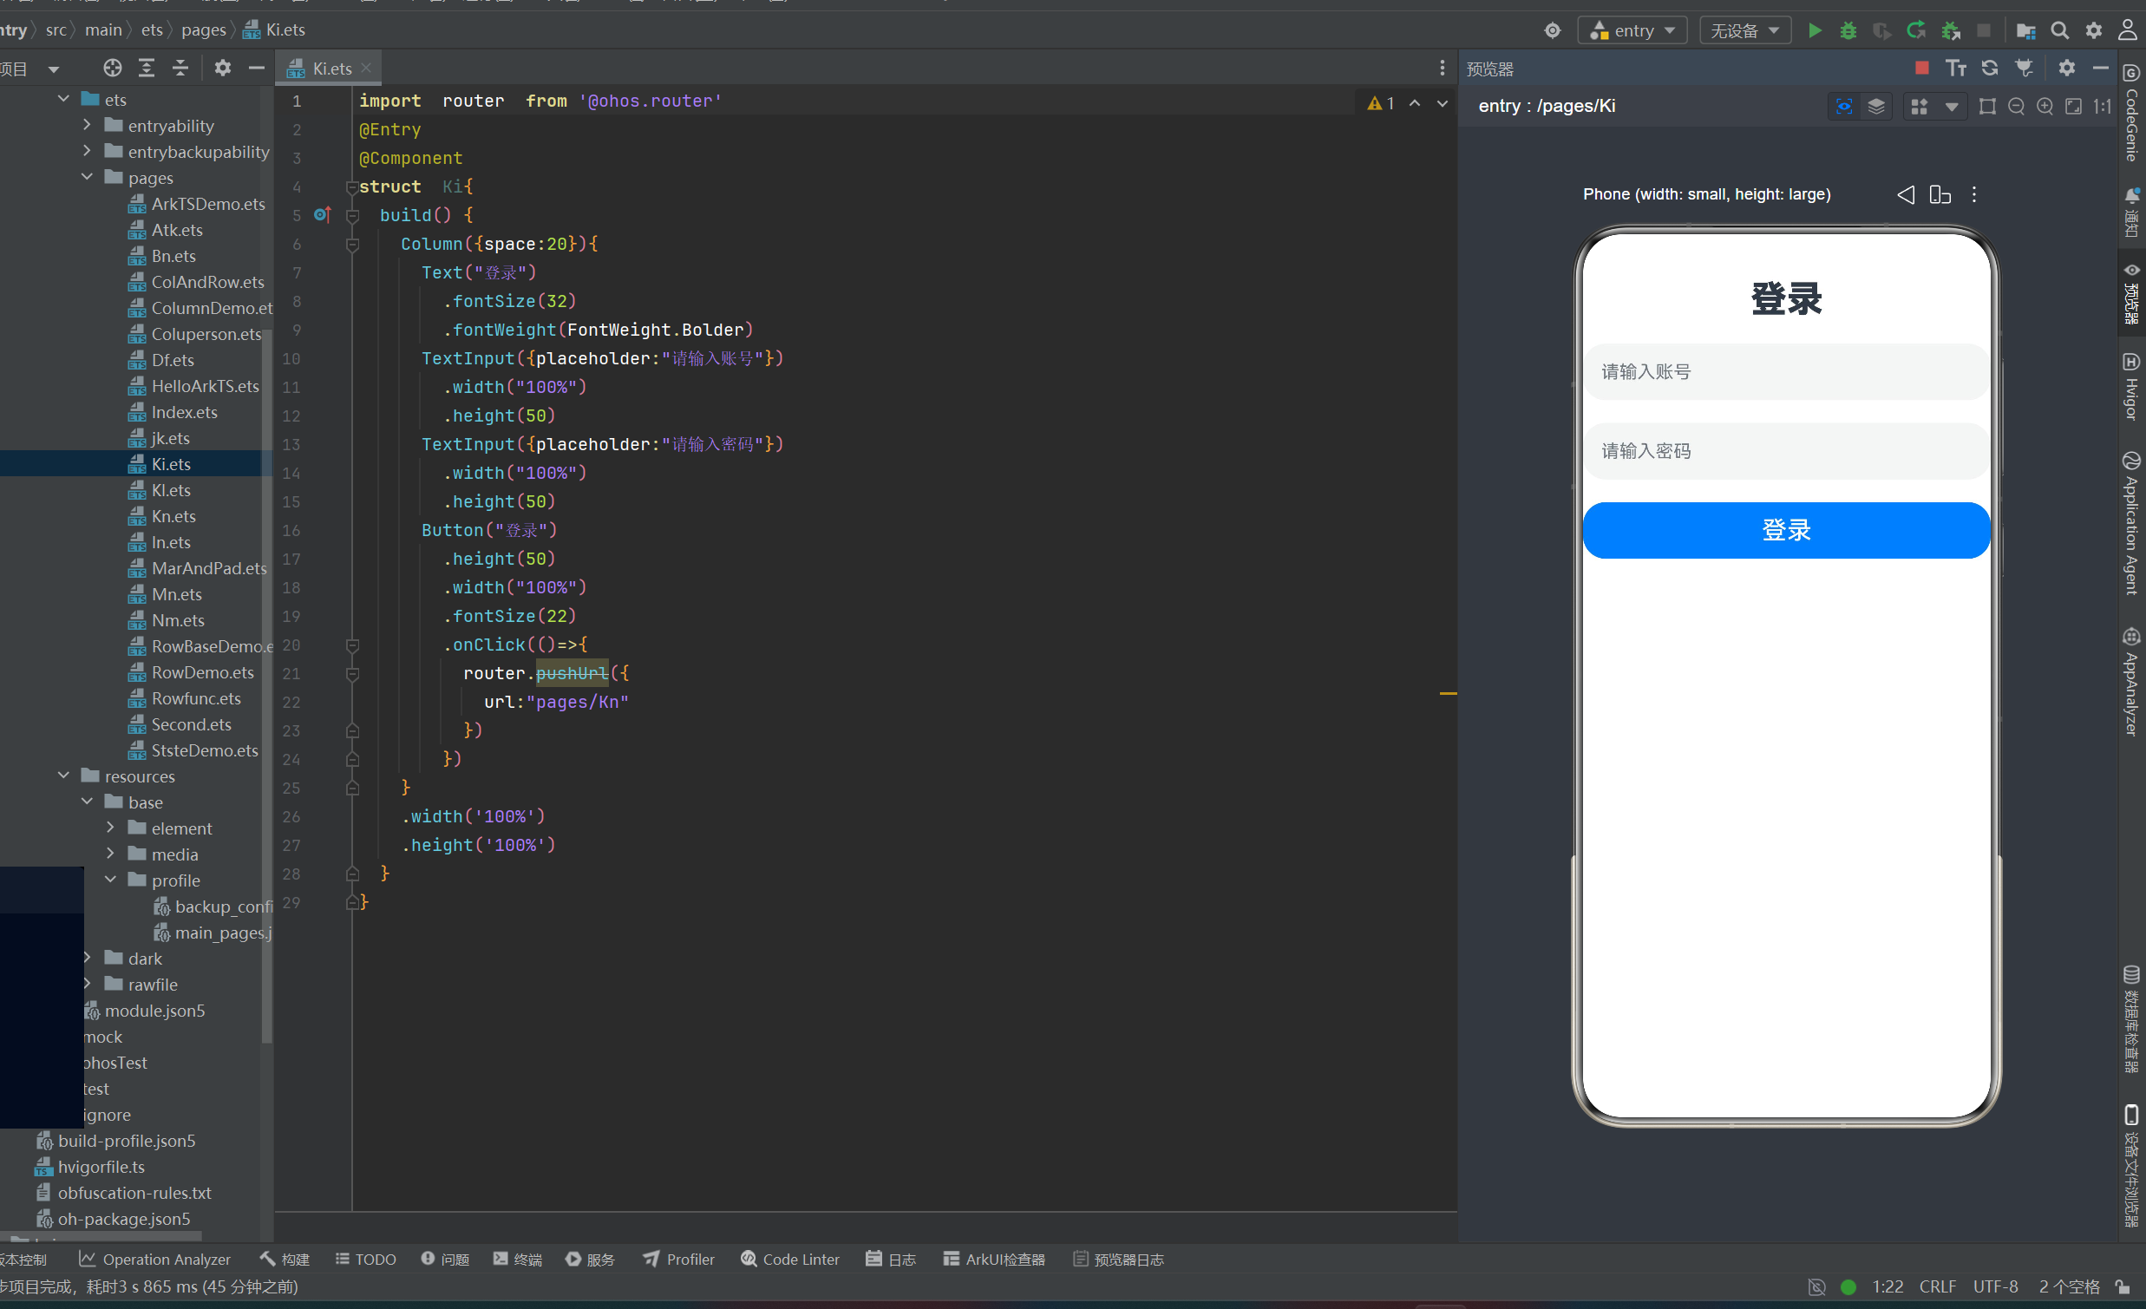Open the 构建 build tool window
2146x1309 pixels.
285,1260
